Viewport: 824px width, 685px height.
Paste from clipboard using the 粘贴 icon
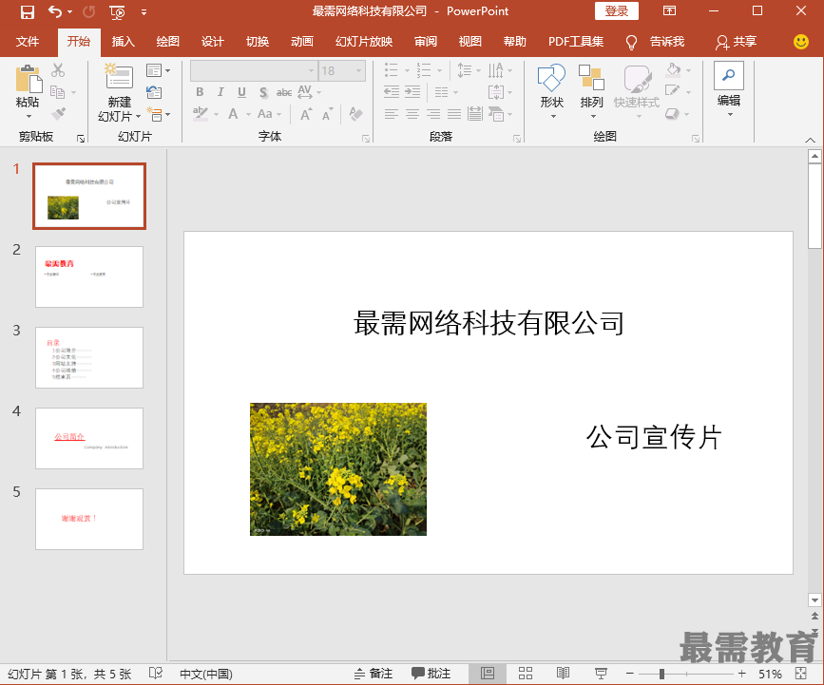28,80
